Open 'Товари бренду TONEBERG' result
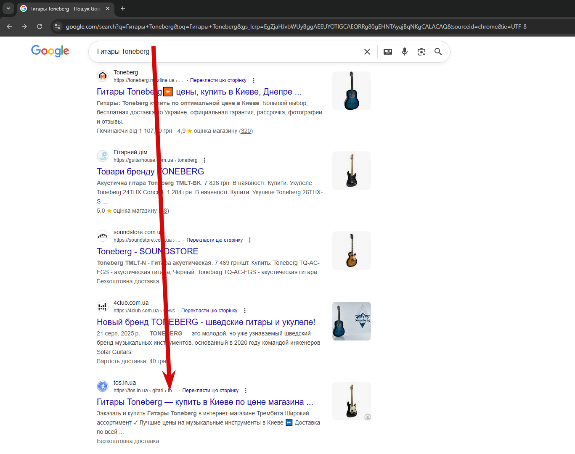The image size is (575, 454). pos(150,172)
